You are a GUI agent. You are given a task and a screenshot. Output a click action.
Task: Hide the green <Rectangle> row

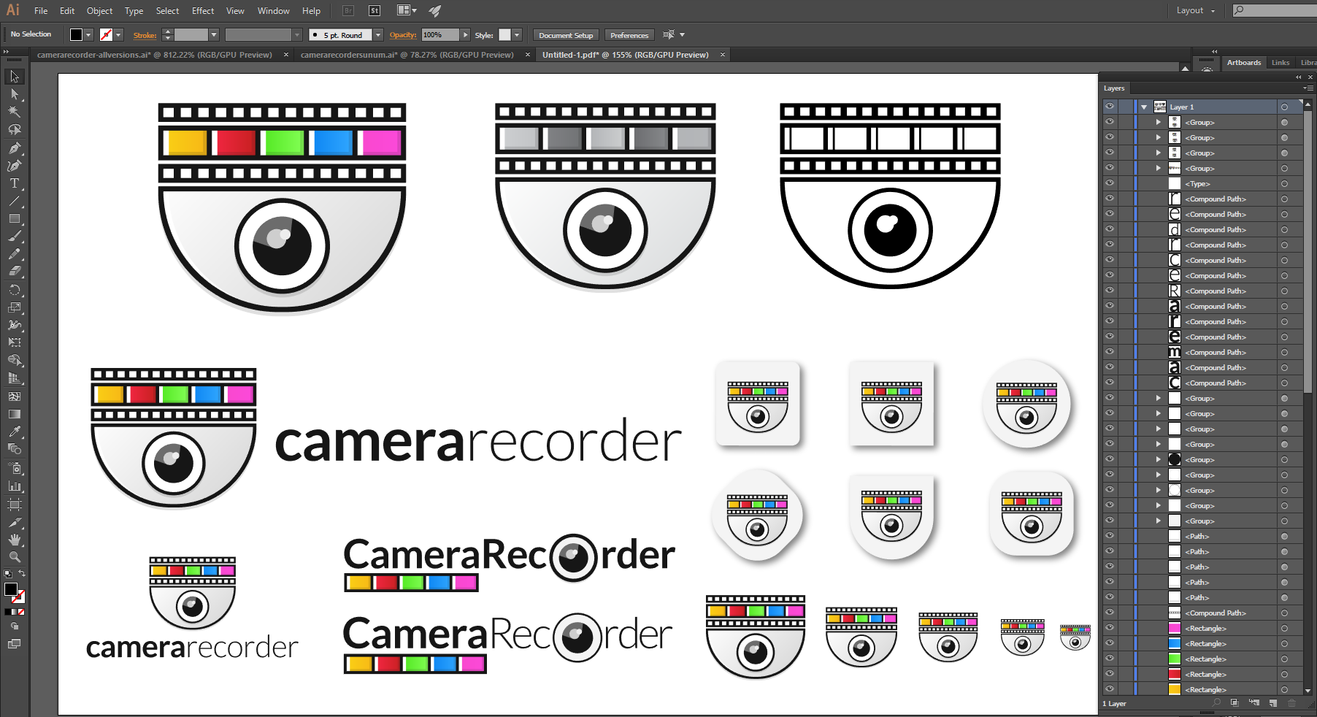1110,659
